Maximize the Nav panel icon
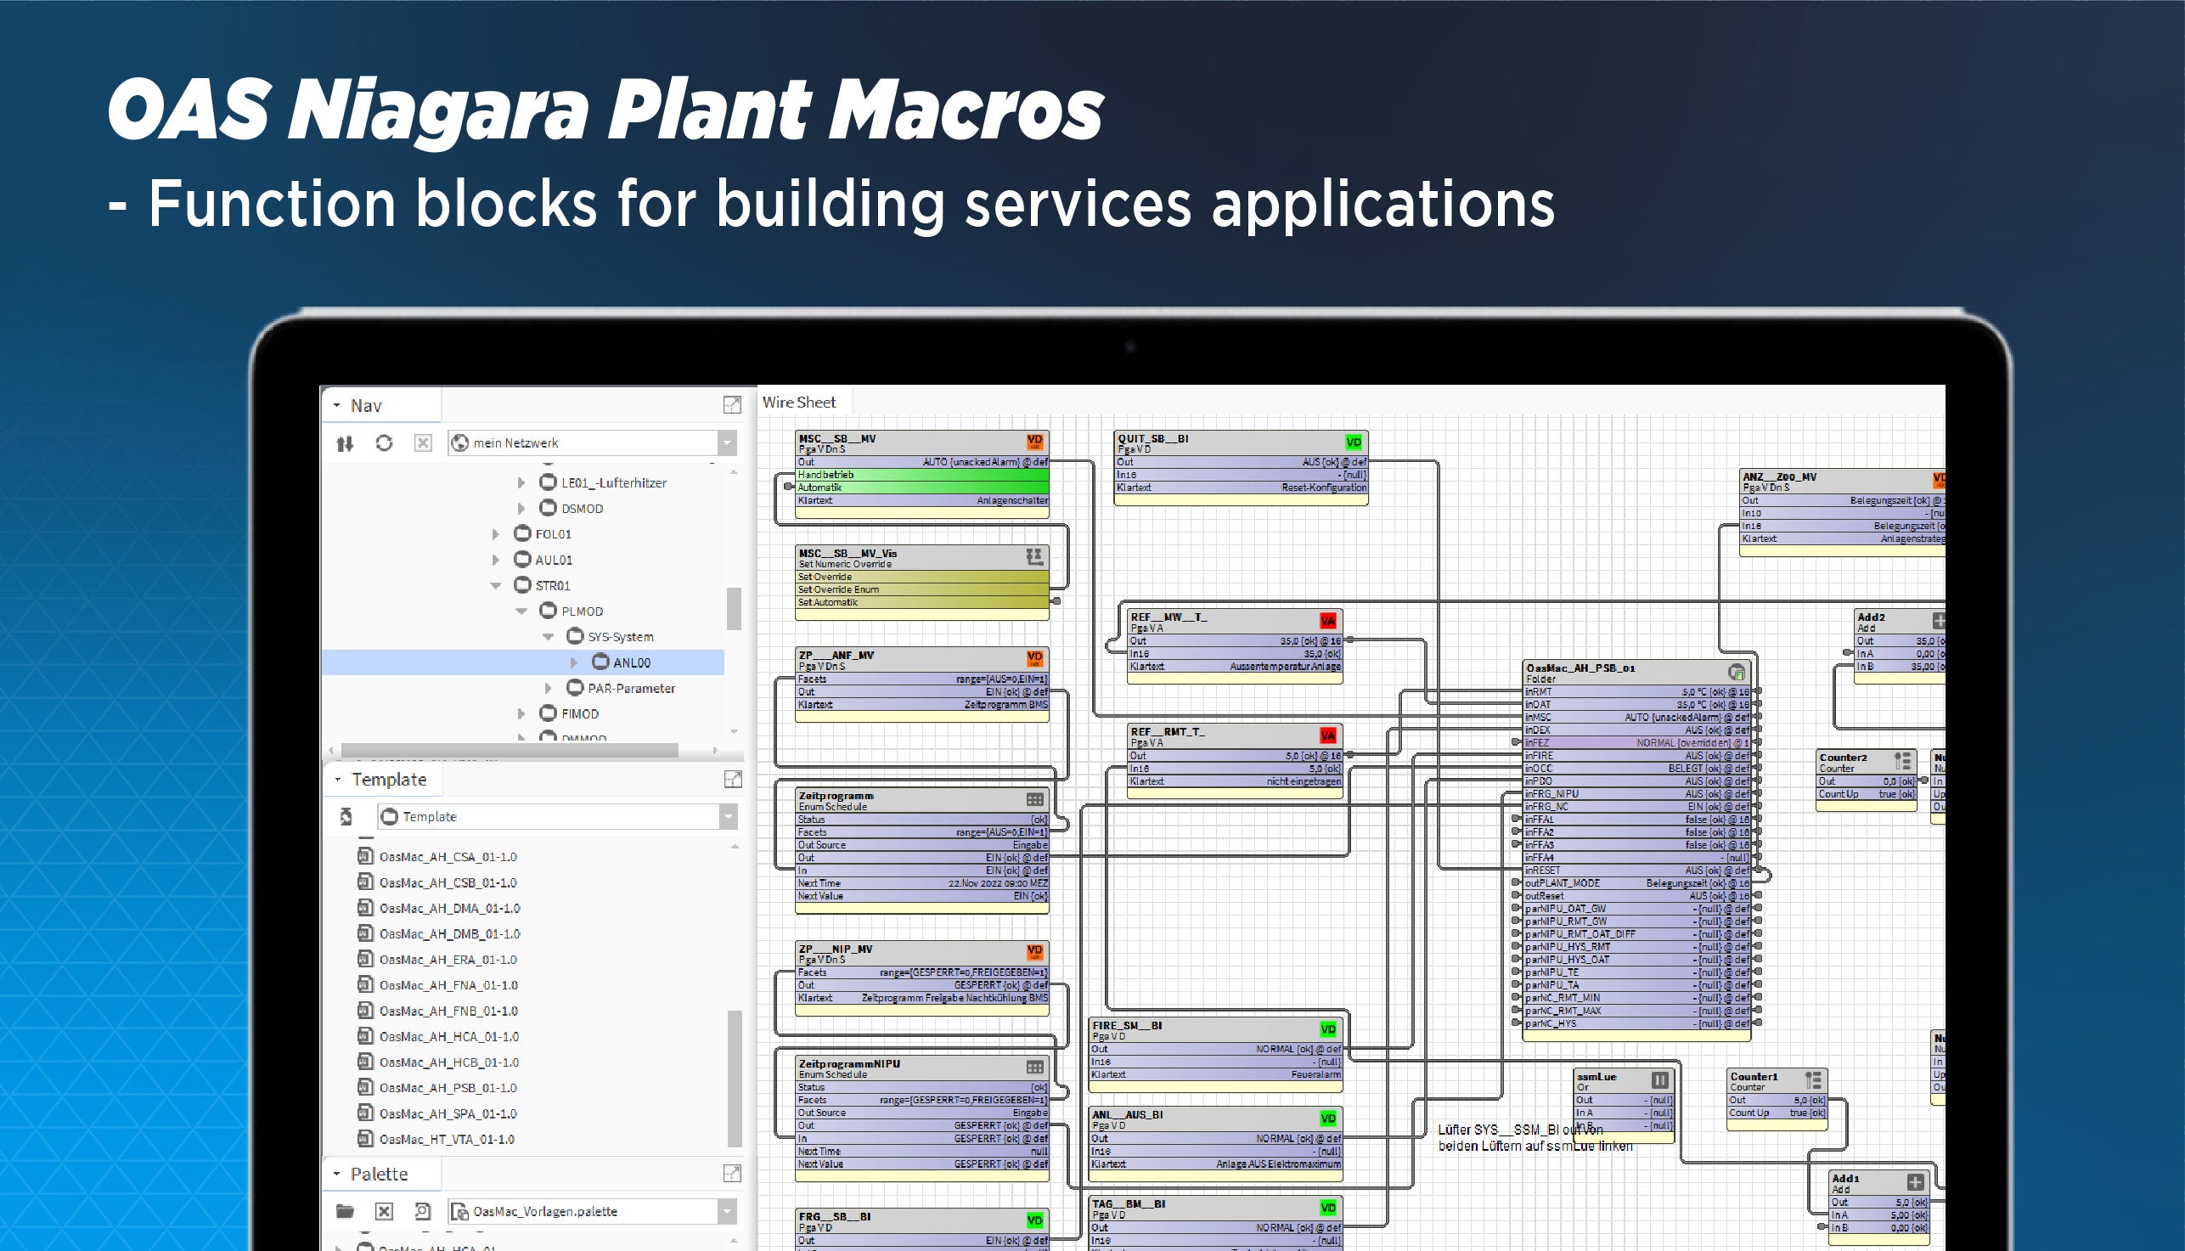The width and height of the screenshot is (2185, 1251). point(732,404)
